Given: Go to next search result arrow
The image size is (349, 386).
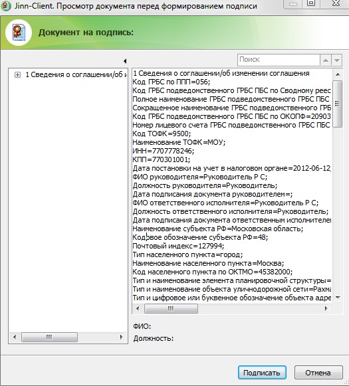Looking at the screenshot, I should pos(336,60).
